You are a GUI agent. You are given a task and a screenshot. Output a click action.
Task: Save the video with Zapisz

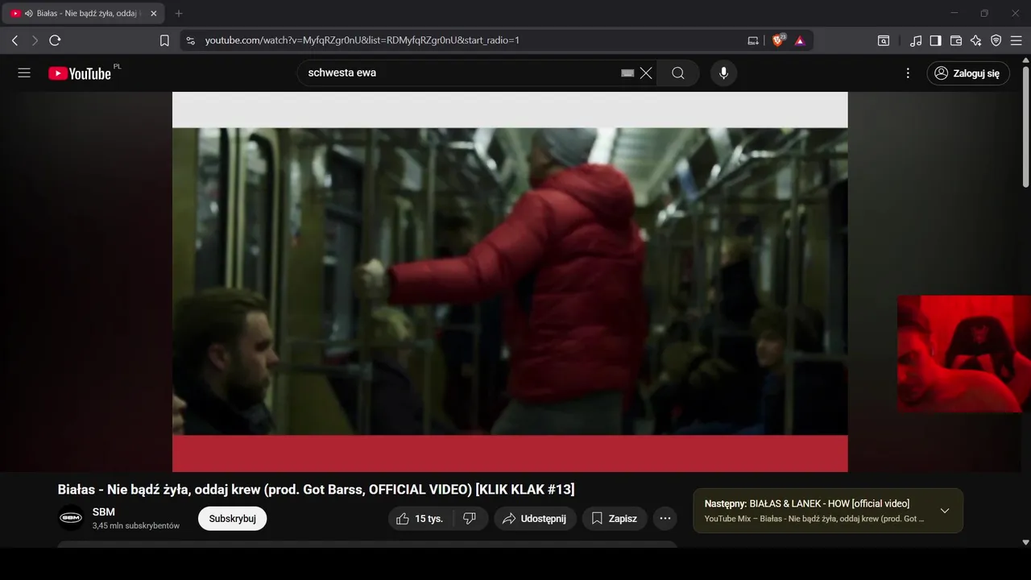[615, 519]
